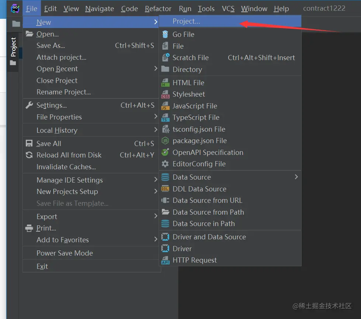Image resolution: width=361 pixels, height=319 pixels.
Task: Click the Data Source from Path folder icon
Action: [165, 212]
